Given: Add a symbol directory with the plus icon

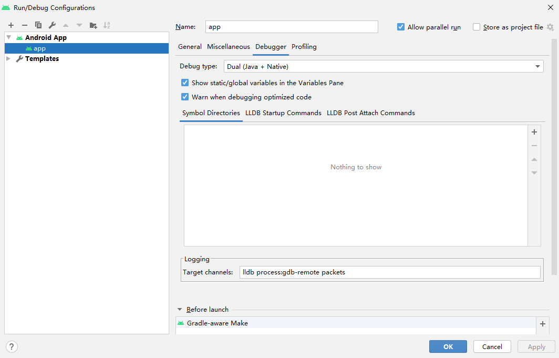Looking at the screenshot, I should click(x=534, y=132).
